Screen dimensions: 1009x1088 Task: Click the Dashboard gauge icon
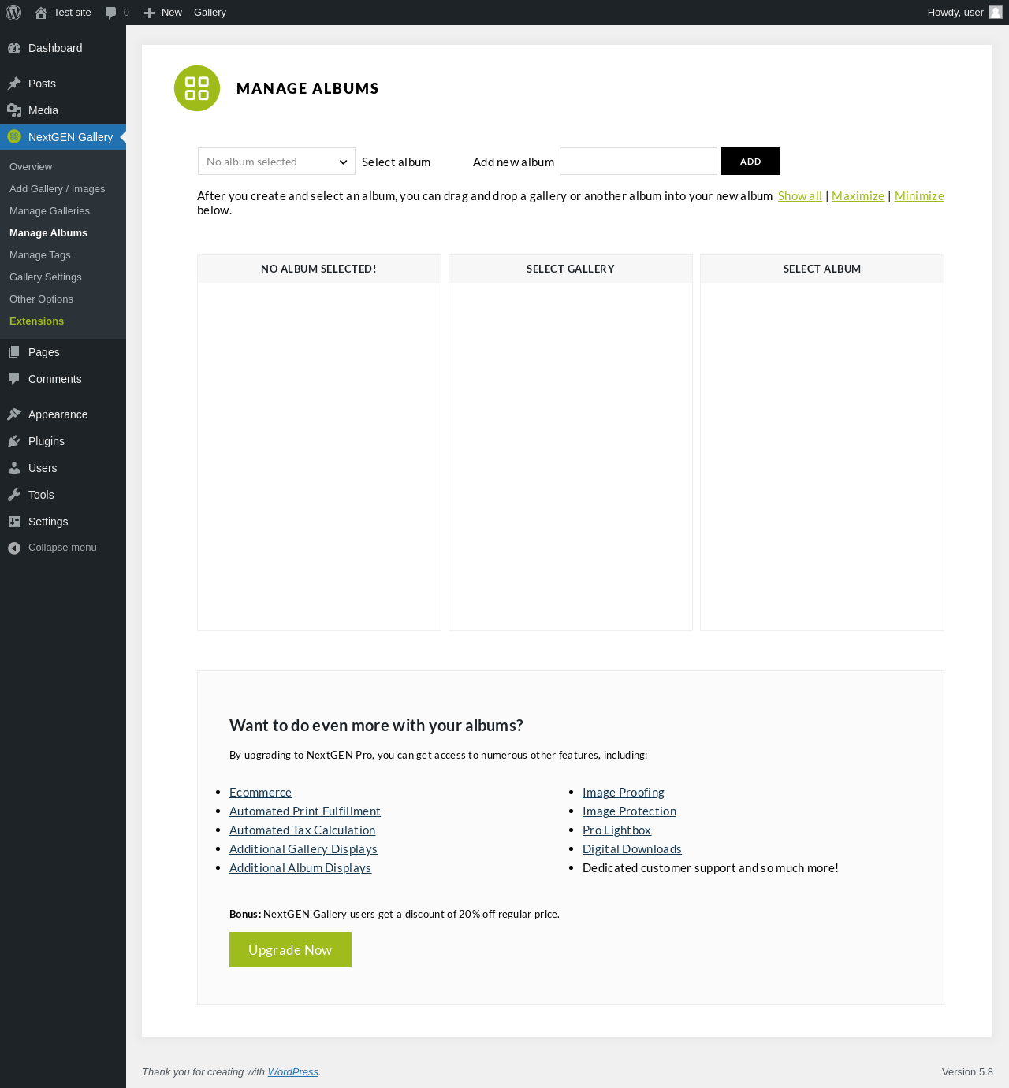[x=14, y=48]
